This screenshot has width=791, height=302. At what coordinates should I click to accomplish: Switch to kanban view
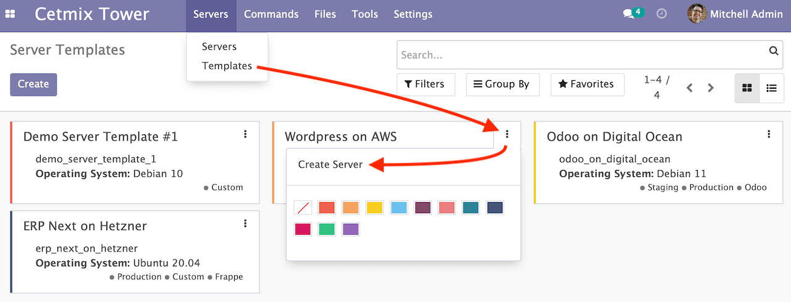tap(747, 88)
